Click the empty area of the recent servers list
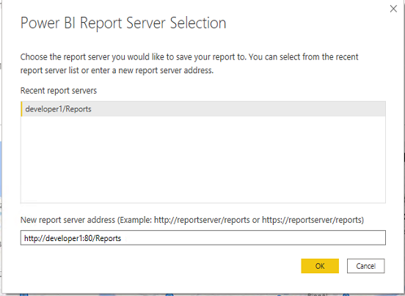This screenshot has height=296, width=405. coord(203,159)
